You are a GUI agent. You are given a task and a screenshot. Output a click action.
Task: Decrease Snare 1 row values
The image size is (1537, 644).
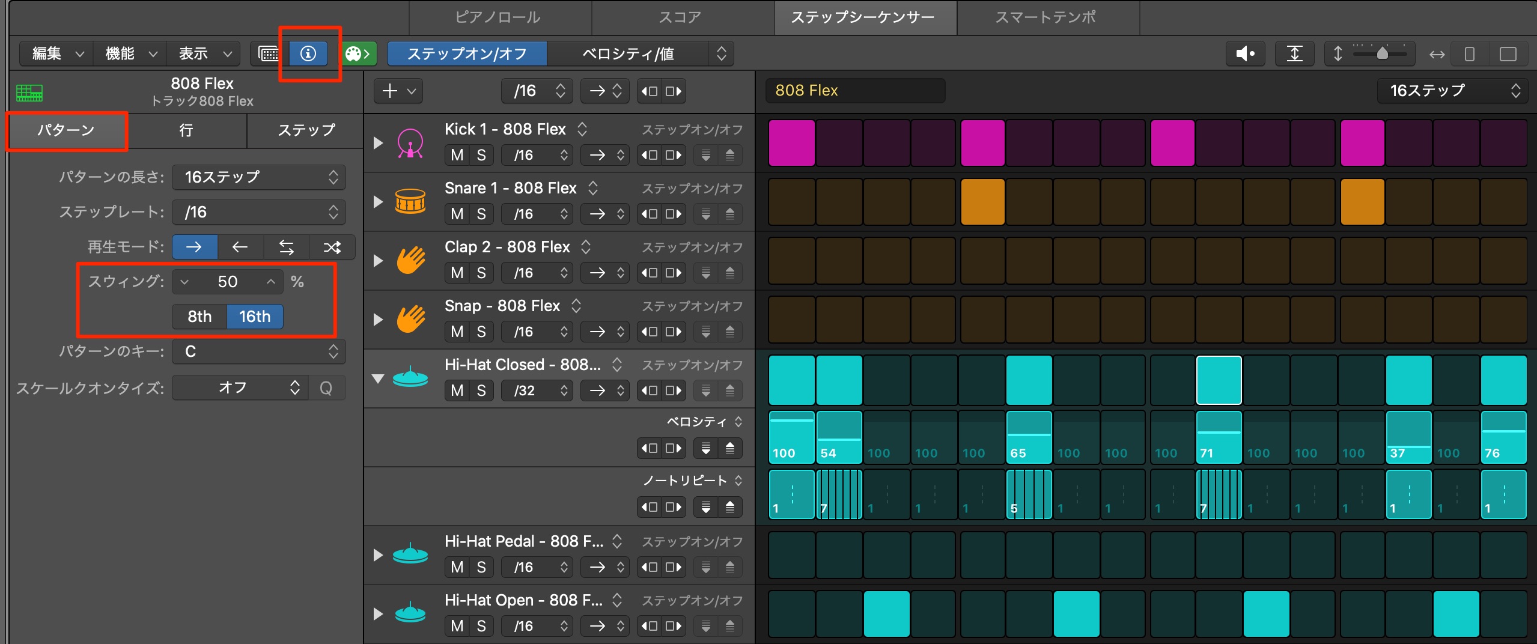click(x=706, y=214)
